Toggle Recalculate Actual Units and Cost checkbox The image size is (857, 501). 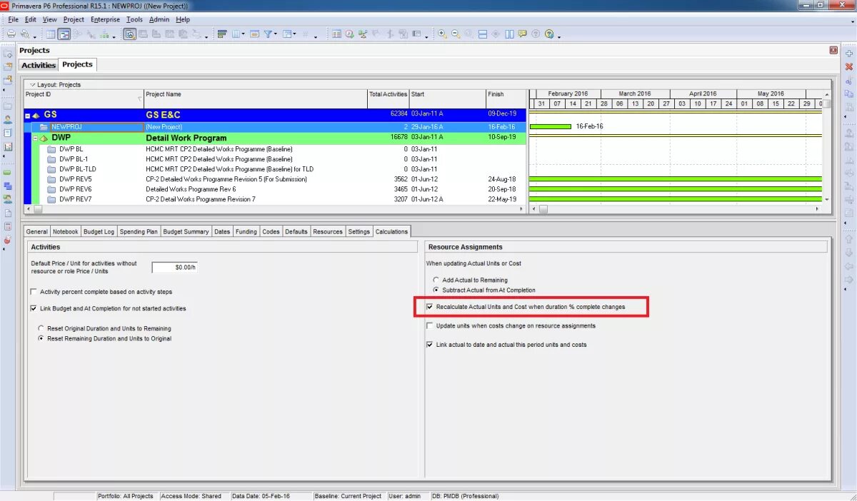pyautogui.click(x=429, y=307)
